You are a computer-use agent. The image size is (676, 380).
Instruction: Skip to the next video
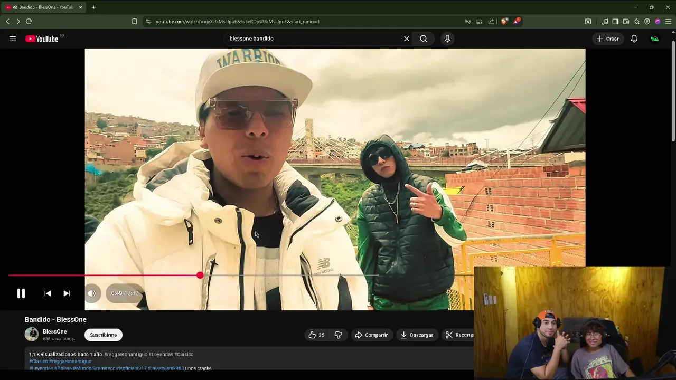[x=67, y=293]
